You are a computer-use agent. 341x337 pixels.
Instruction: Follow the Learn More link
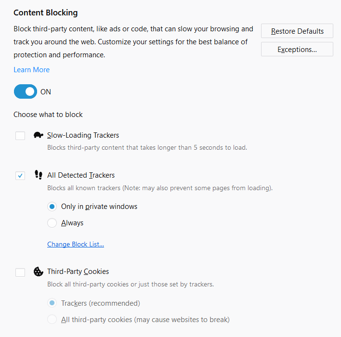(31, 70)
